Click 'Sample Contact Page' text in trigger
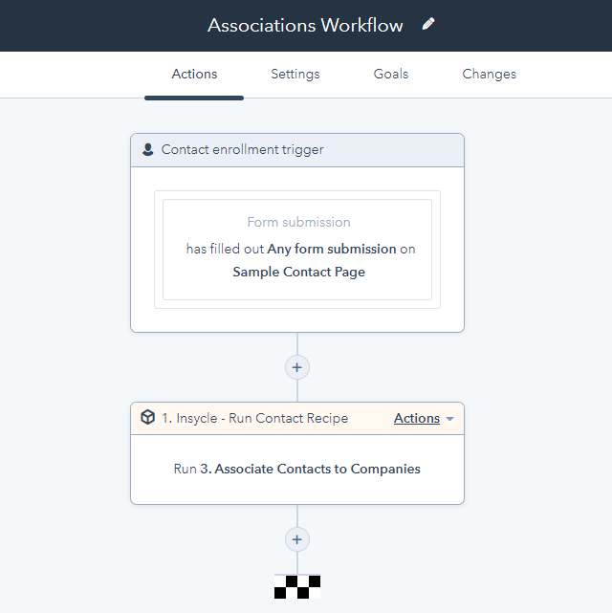The image size is (612, 613). click(x=299, y=273)
